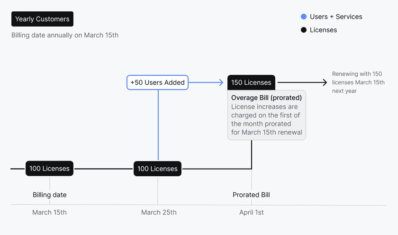Click the blue Users + Services legend dot
The image size is (398, 235).
click(x=304, y=17)
